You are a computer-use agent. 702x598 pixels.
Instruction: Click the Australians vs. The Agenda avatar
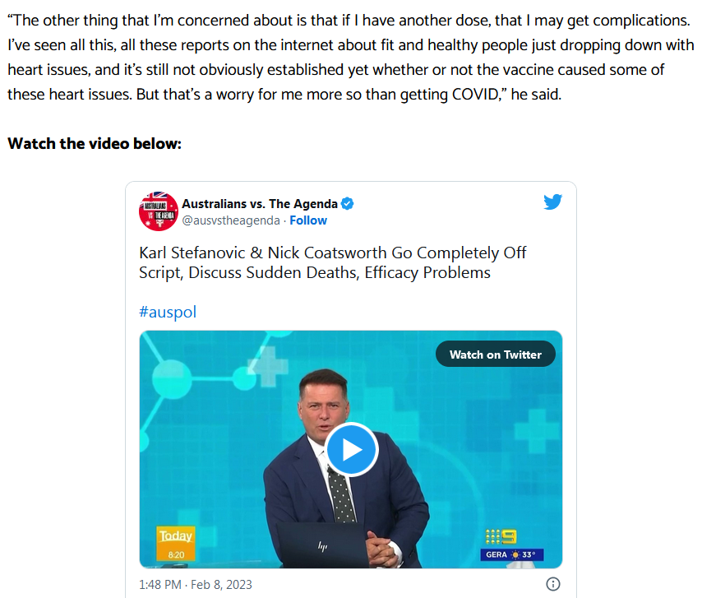(x=159, y=211)
